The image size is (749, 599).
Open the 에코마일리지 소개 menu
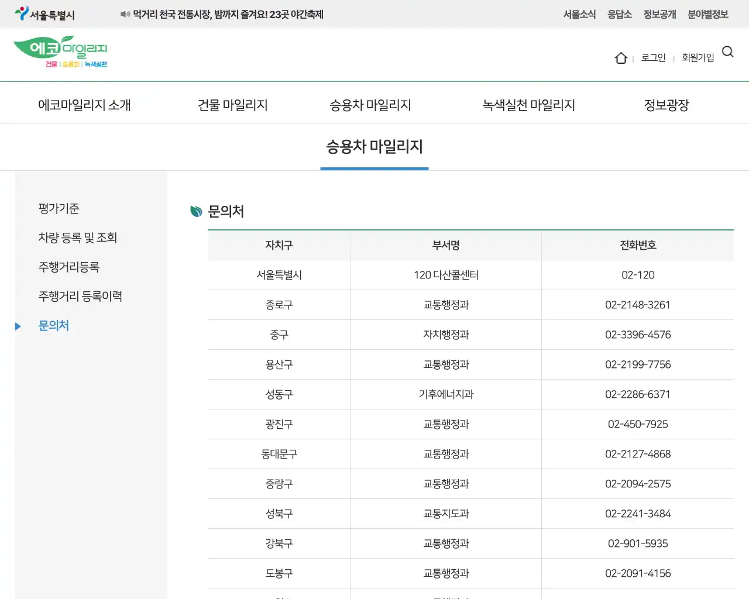point(84,105)
